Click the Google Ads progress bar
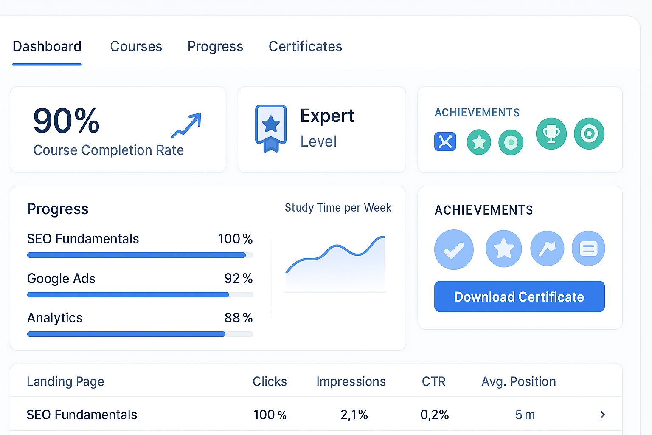Image resolution: width=652 pixels, height=435 pixels. pos(140,294)
